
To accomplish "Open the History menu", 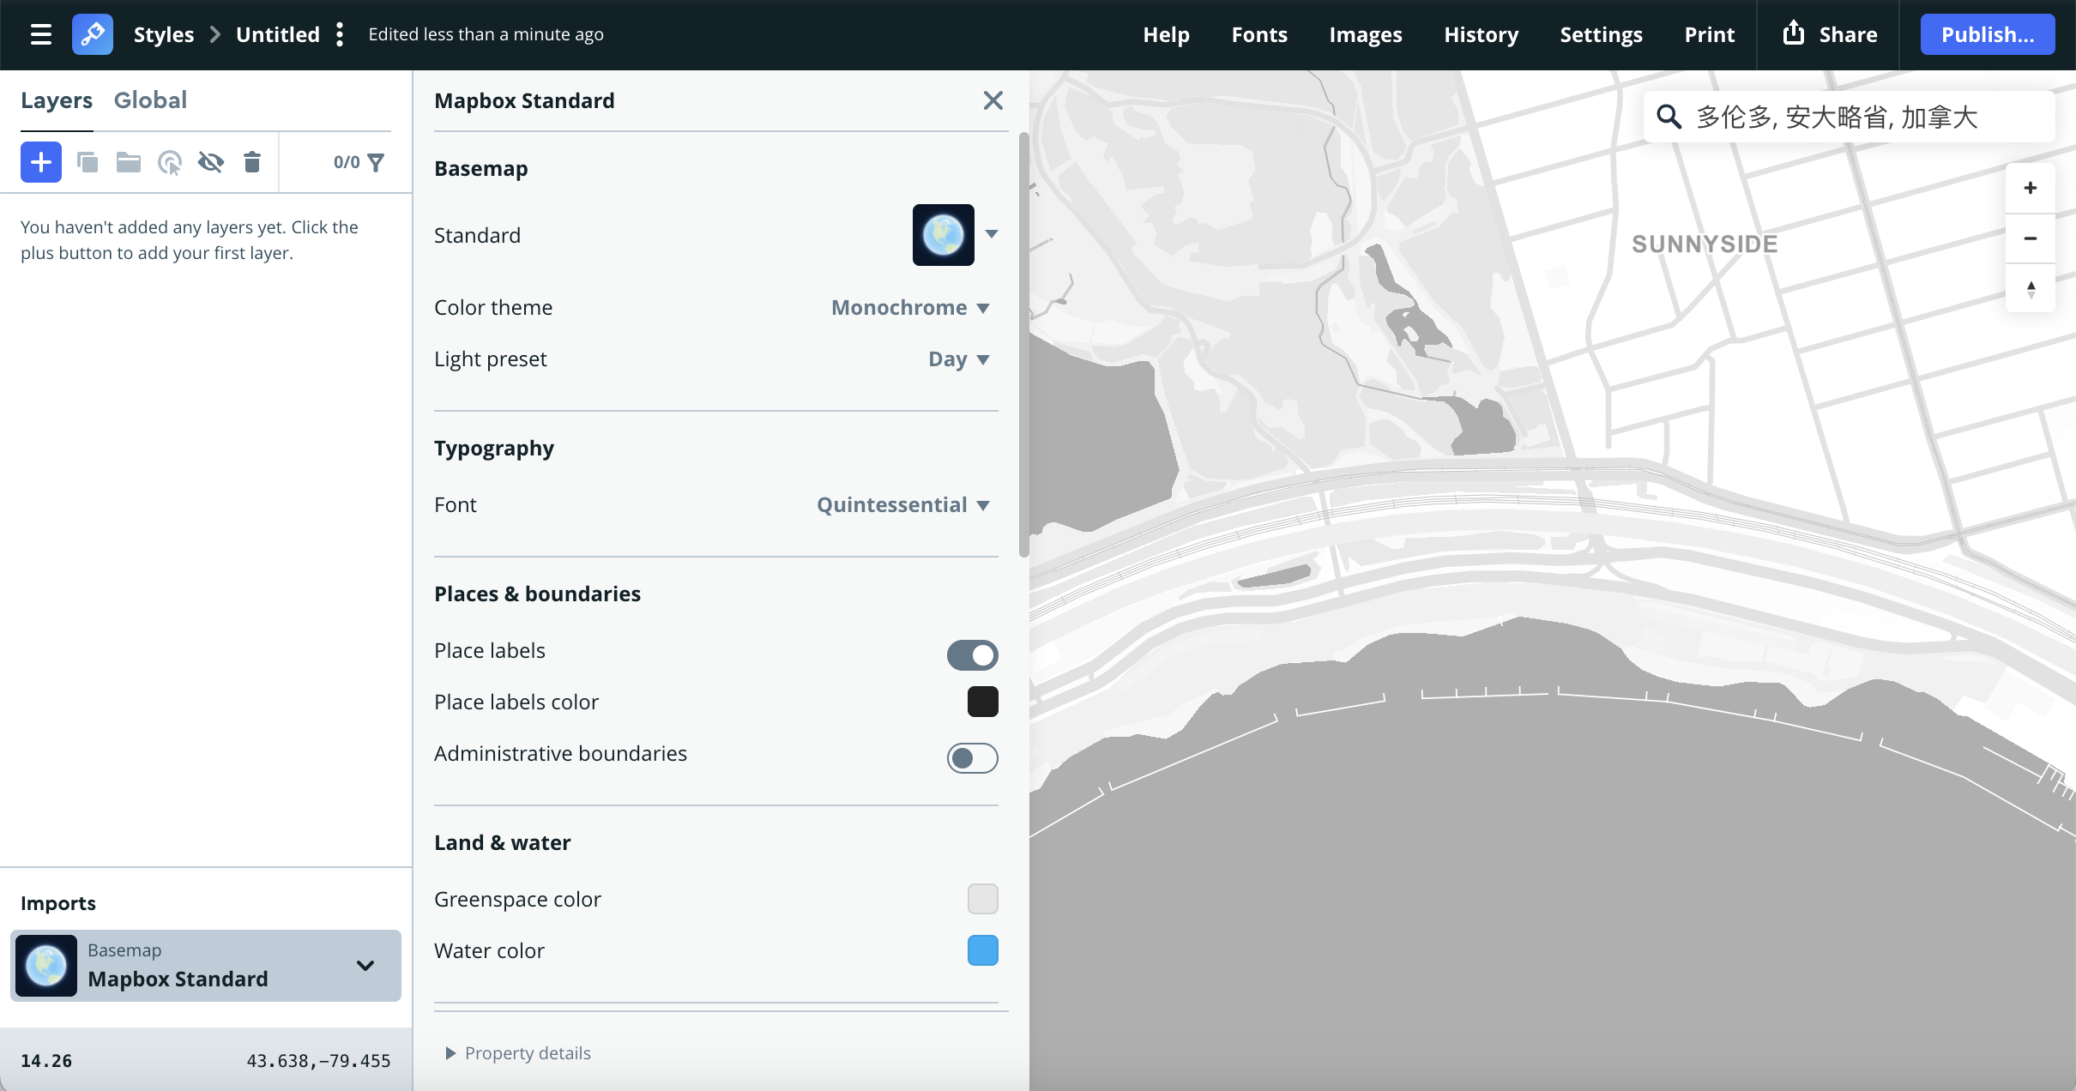I will pos(1481,34).
